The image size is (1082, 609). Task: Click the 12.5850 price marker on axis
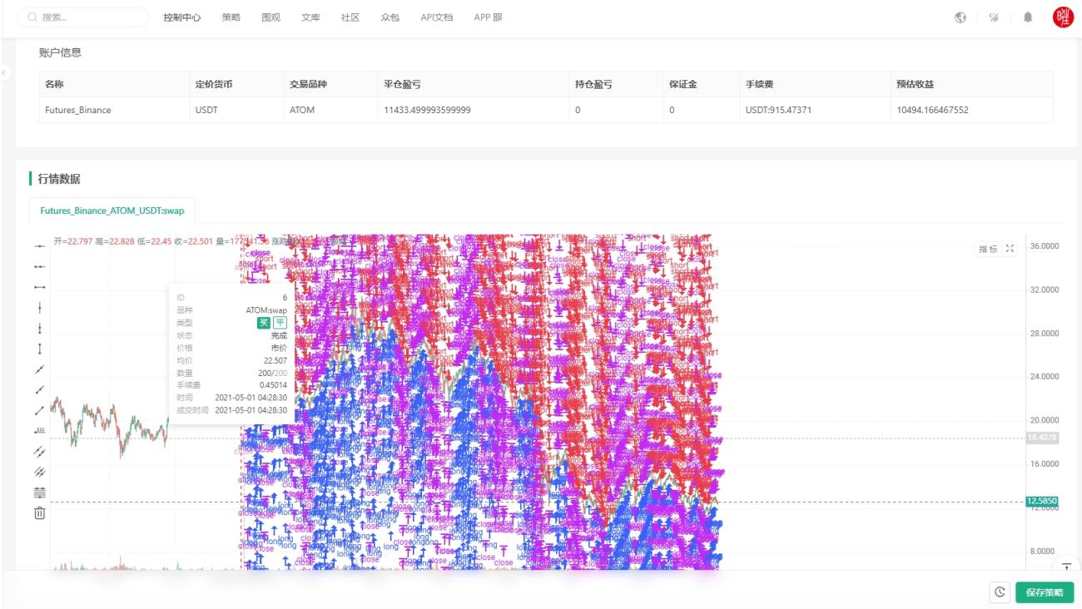coord(1041,502)
